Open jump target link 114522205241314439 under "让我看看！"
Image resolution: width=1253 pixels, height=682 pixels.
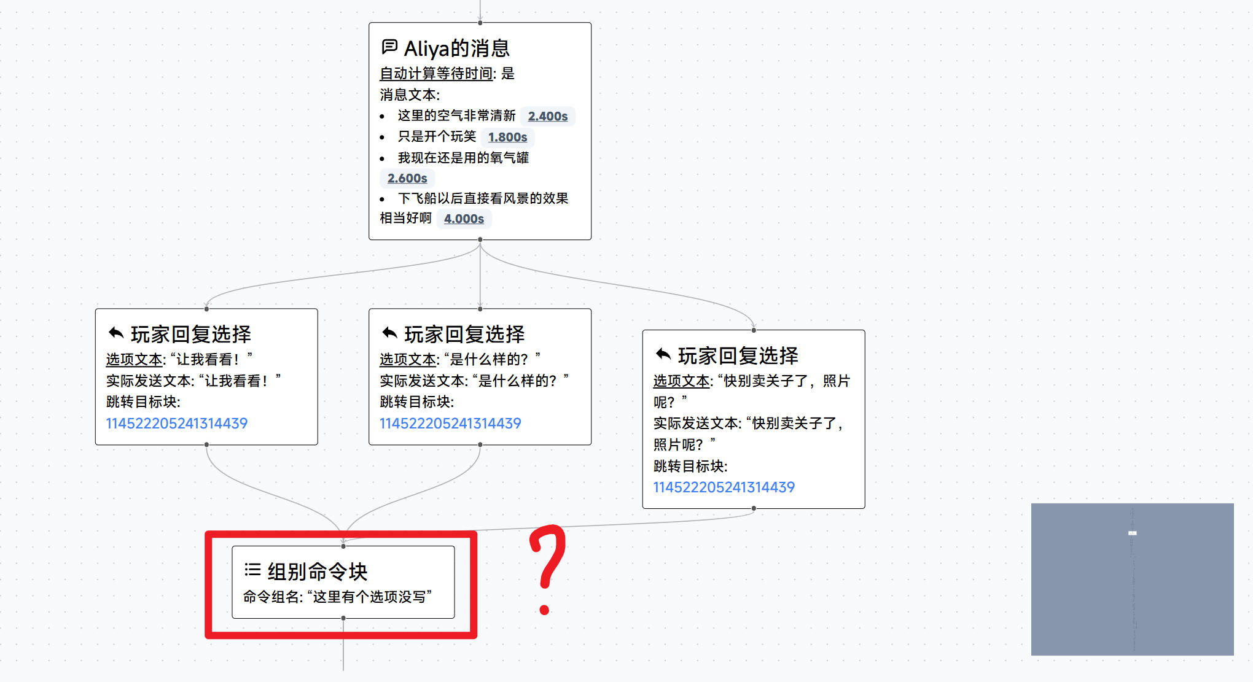click(176, 422)
